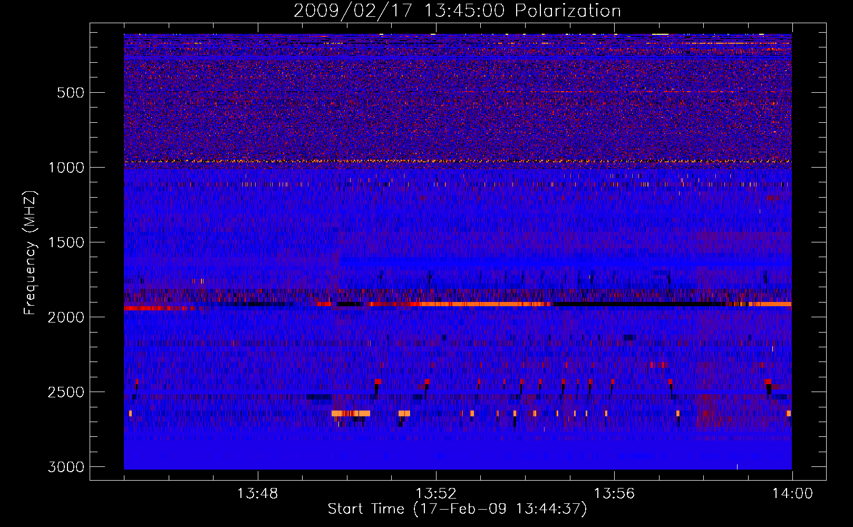Image resolution: width=853 pixels, height=527 pixels.
Task: Click the 3000 frequency tick label
Action: pyautogui.click(x=66, y=467)
